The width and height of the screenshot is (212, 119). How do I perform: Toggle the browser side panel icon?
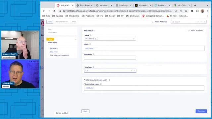(197, 11)
